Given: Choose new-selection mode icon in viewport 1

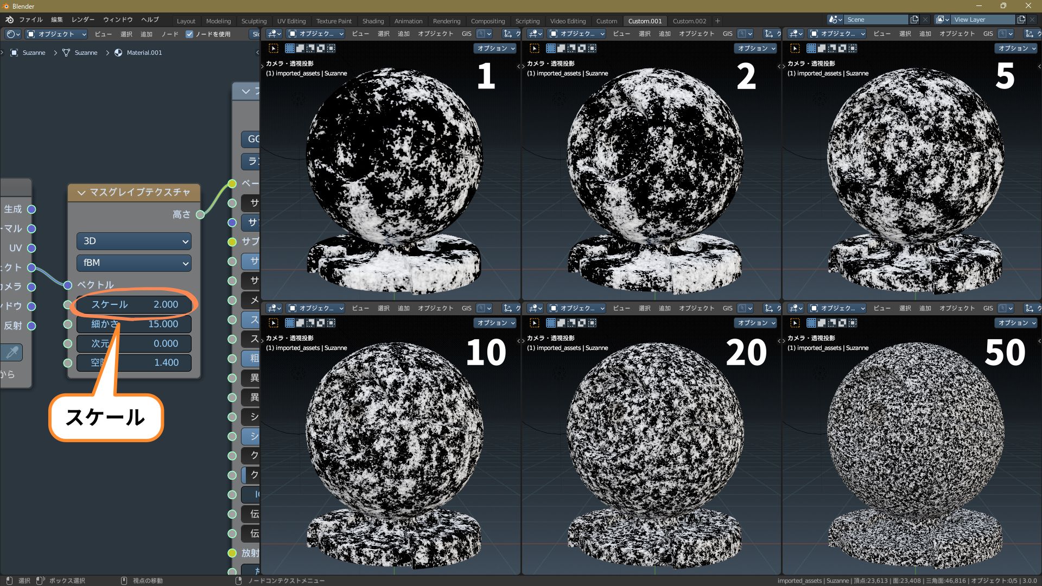Looking at the screenshot, I should coord(290,48).
